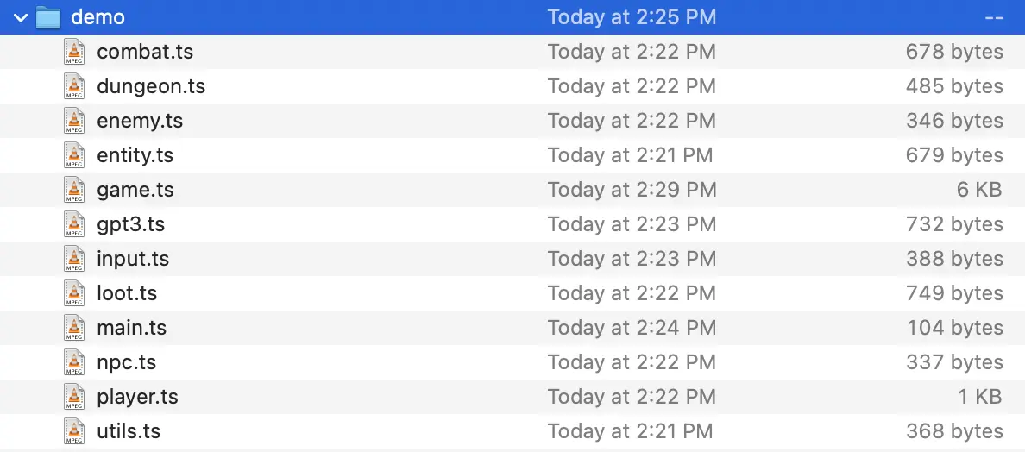Click the modified date of combat.ts
Image resolution: width=1025 pixels, height=452 pixels.
click(632, 52)
